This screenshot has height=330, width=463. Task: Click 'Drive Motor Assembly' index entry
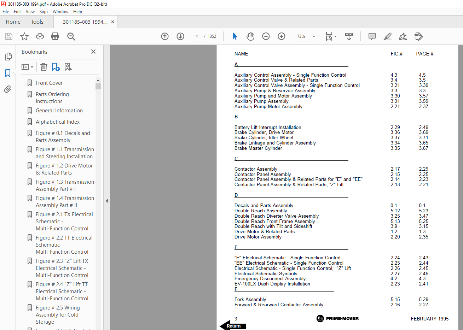pos(258,237)
